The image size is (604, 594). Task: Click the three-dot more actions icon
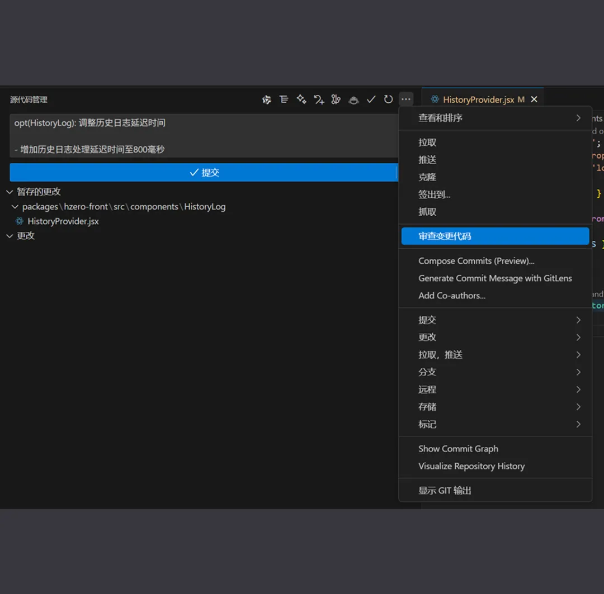click(406, 99)
